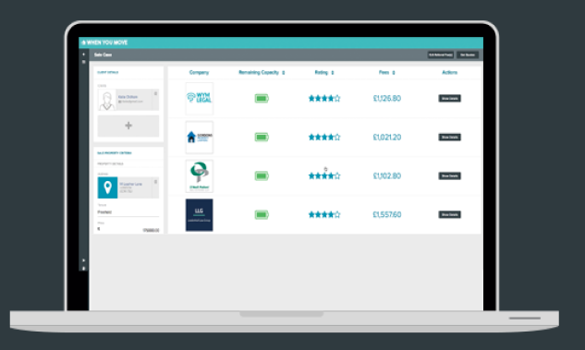585x350 pixels.
Task: Sort the table by Fees
Action: click(394, 73)
